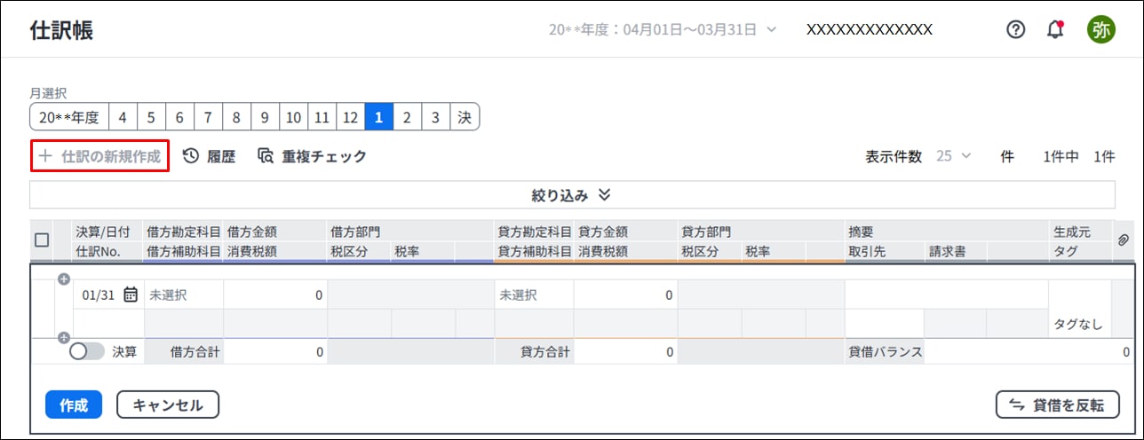Tick the select-all checkbox in table header
1144x440 pixels.
pos(42,240)
